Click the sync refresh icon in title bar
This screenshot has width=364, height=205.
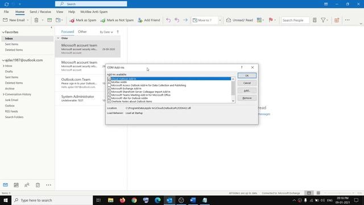pyautogui.click(x=6, y=4)
